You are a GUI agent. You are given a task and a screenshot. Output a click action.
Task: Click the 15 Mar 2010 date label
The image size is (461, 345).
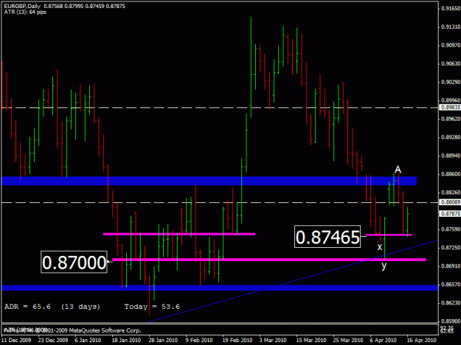(x=311, y=340)
